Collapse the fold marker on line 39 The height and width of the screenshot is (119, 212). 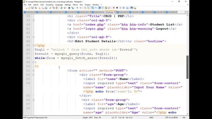[33, 20]
